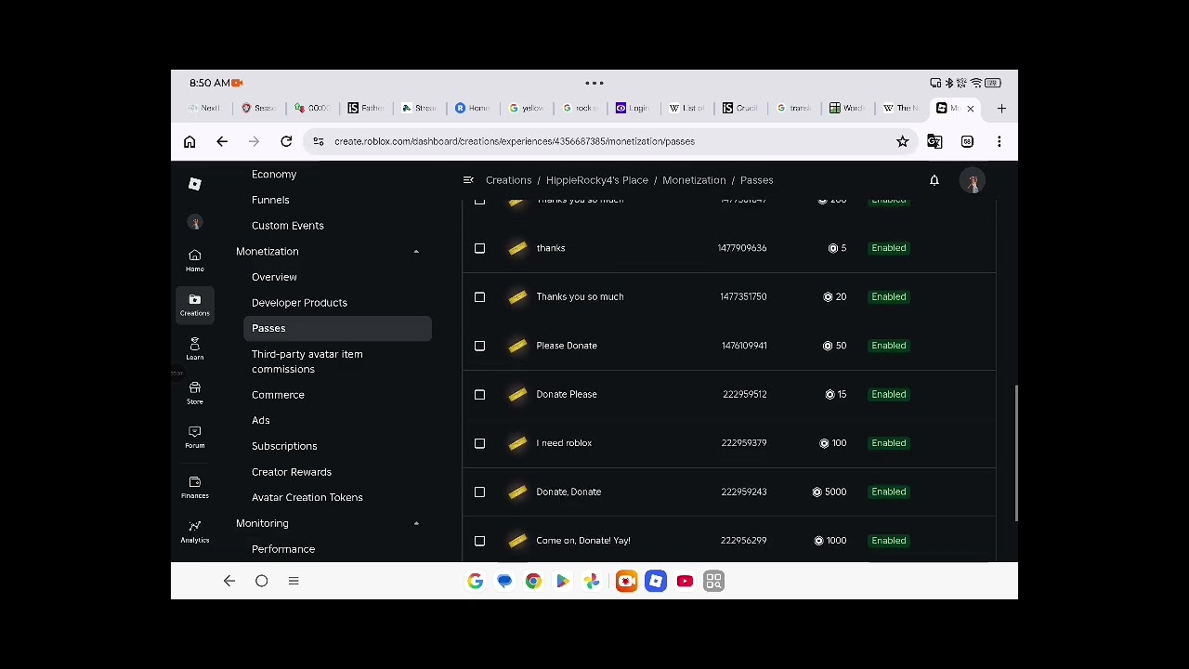
Task: Reload the current page
Action: pyautogui.click(x=286, y=141)
